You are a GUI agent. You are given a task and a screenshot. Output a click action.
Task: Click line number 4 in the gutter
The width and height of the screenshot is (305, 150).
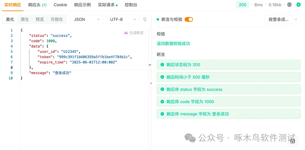click(11, 46)
